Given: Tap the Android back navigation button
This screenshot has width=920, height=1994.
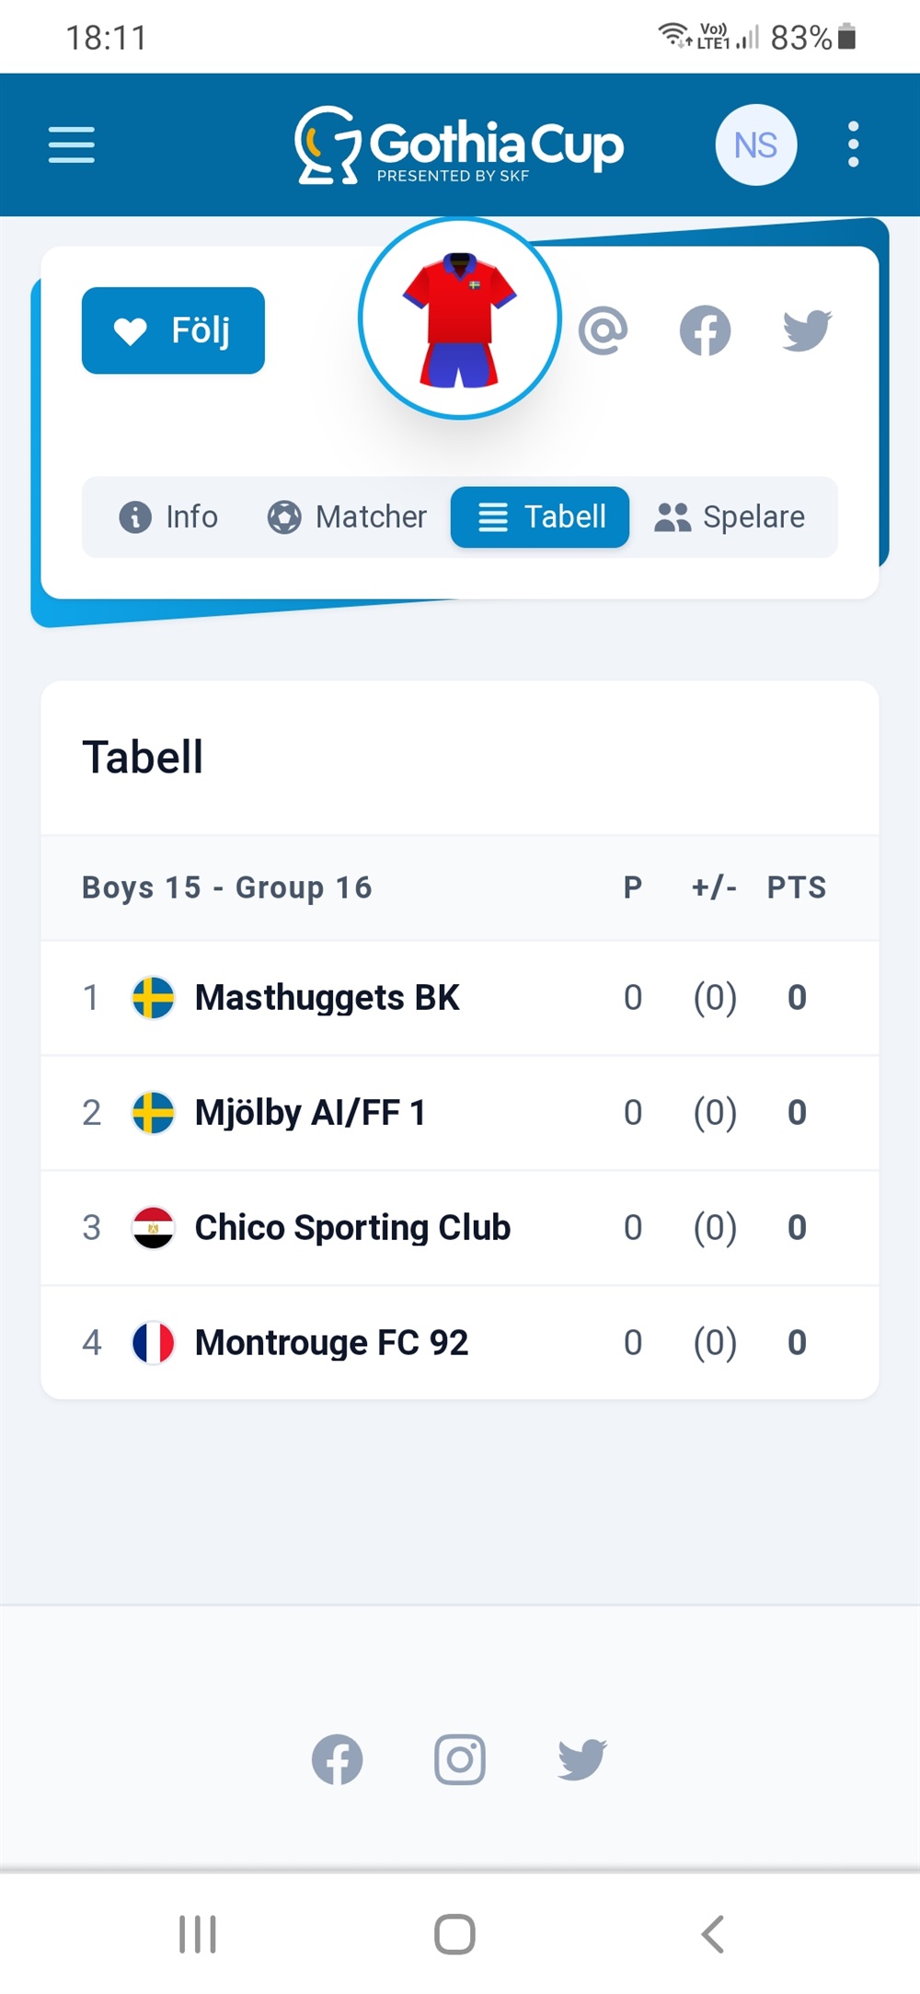Looking at the screenshot, I should (x=713, y=1934).
